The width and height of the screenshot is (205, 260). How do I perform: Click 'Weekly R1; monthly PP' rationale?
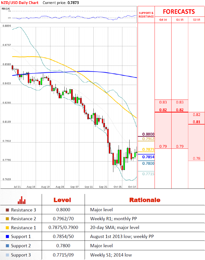113,219
